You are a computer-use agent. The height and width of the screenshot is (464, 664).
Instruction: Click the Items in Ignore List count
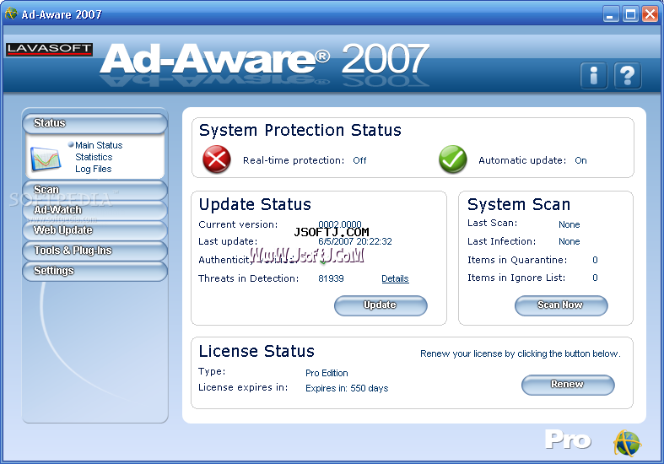[x=595, y=278]
